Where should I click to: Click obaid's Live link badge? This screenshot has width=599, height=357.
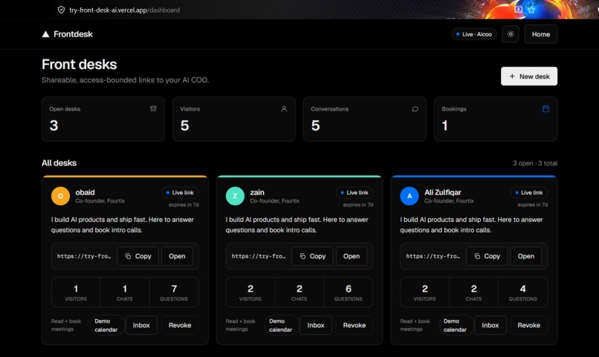(180, 193)
